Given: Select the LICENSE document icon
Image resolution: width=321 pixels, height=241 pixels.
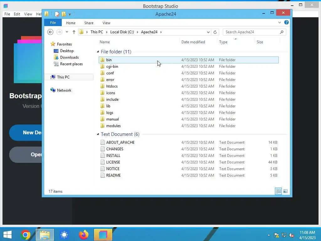Looking at the screenshot, I should tap(103, 162).
